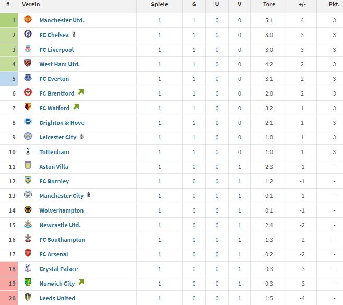Click the FC Watford crest icon

tap(28, 107)
